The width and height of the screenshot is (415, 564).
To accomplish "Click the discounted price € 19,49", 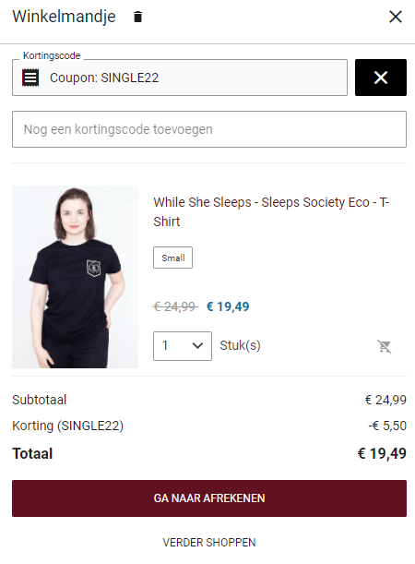I will click(x=228, y=306).
